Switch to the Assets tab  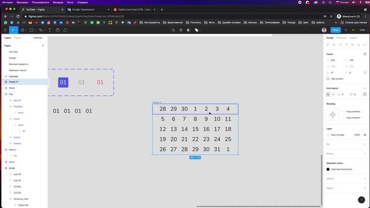[x=18, y=38]
